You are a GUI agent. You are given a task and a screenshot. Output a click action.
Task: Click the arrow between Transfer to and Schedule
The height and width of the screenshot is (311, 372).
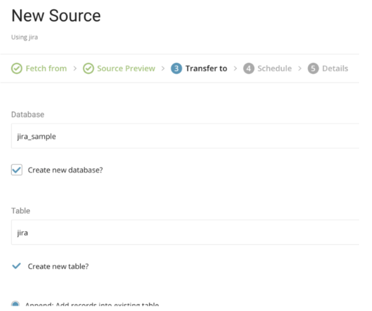236,69
